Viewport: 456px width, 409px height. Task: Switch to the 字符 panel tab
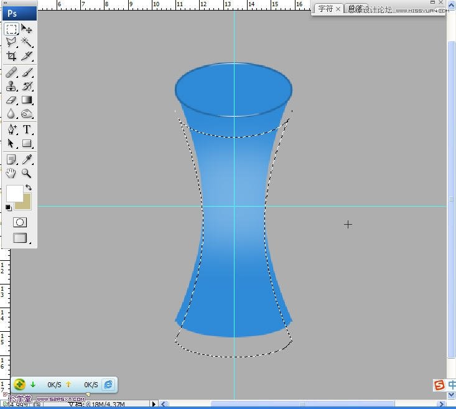point(325,9)
